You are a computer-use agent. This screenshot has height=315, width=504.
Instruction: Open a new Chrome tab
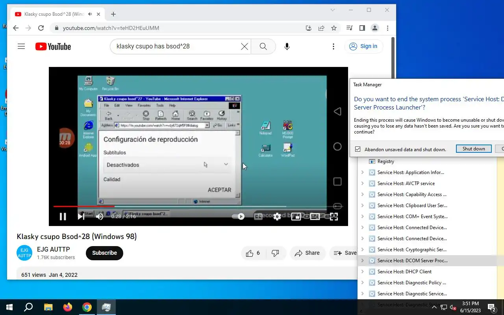[x=113, y=14]
